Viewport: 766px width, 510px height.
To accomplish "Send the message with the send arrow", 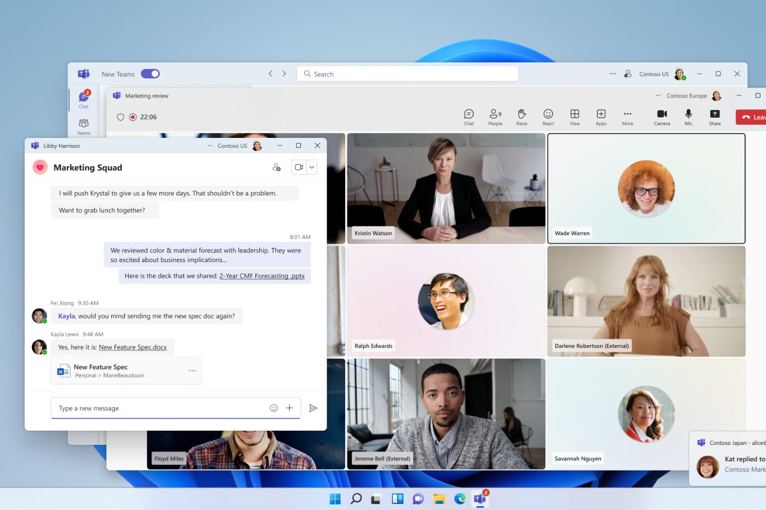I will click(x=313, y=408).
